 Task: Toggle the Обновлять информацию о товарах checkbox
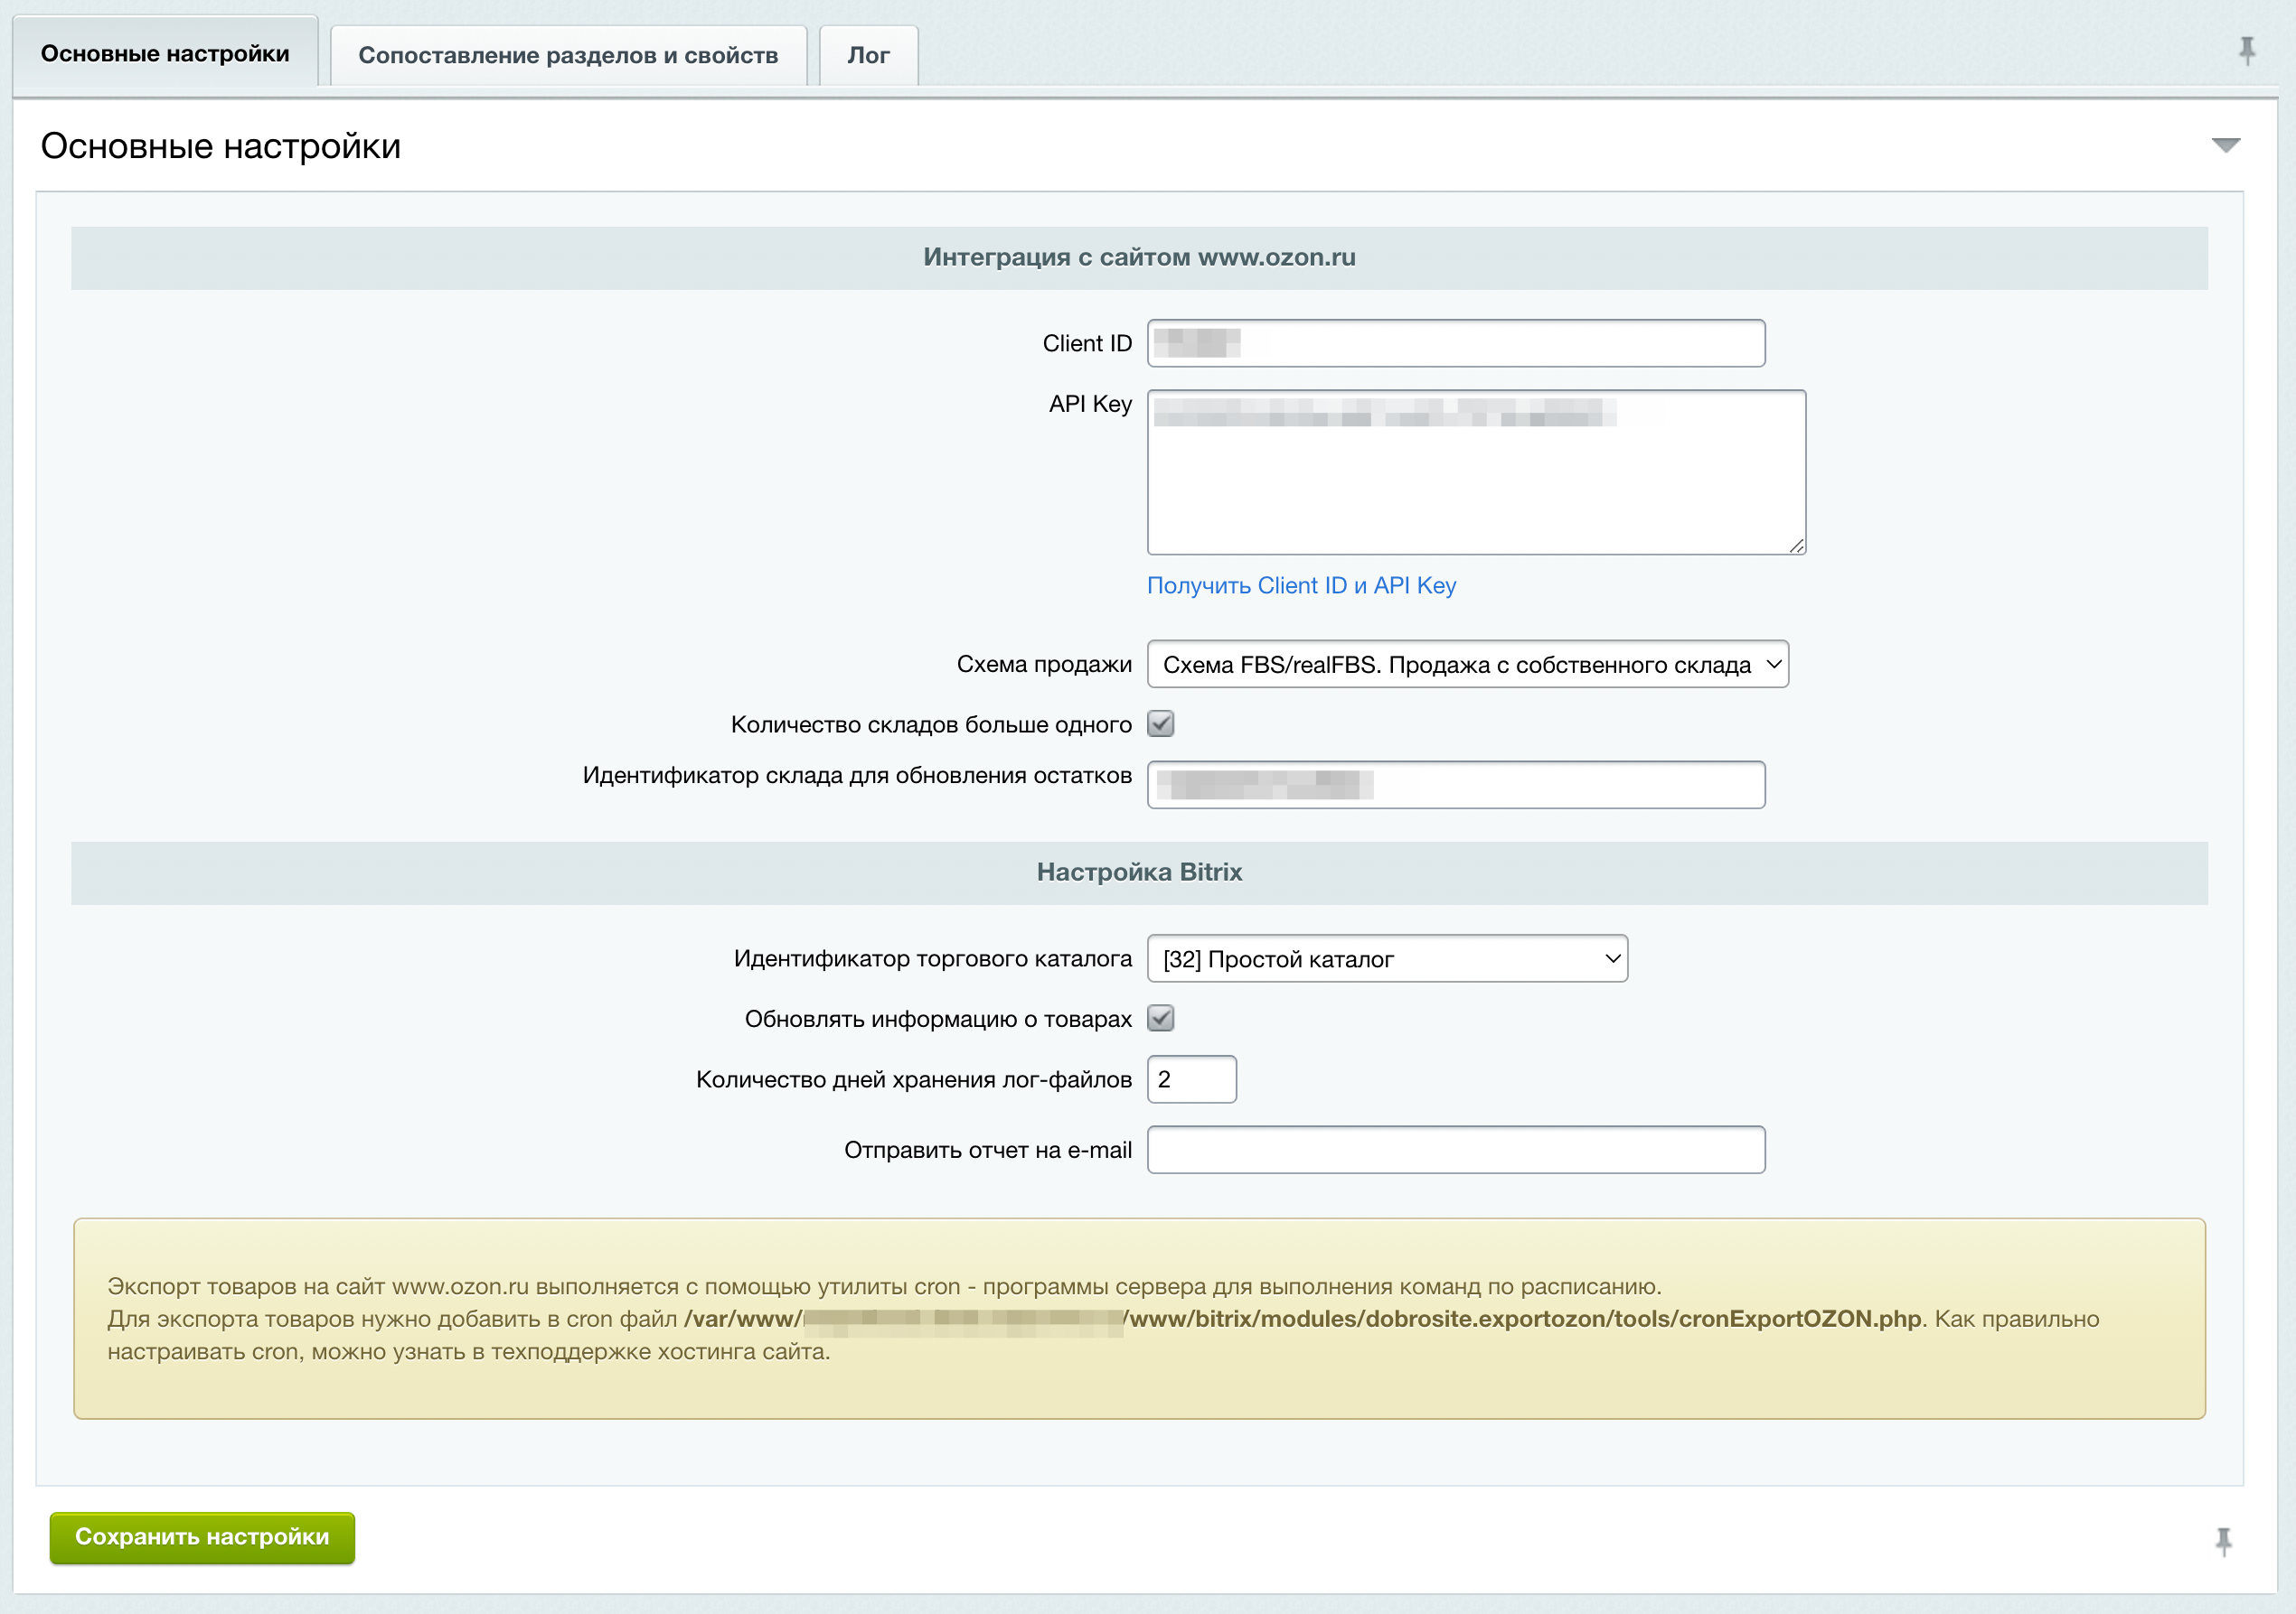(1160, 1019)
